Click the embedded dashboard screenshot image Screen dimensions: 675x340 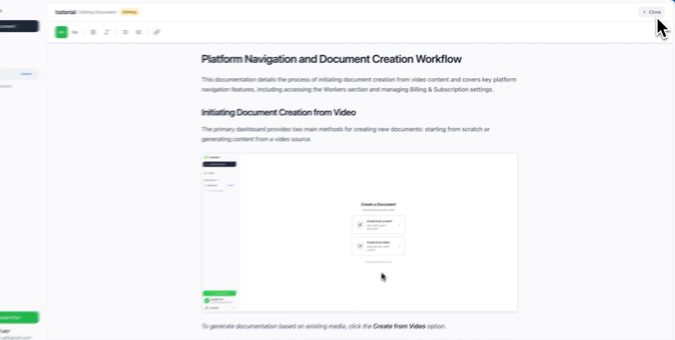tap(359, 232)
